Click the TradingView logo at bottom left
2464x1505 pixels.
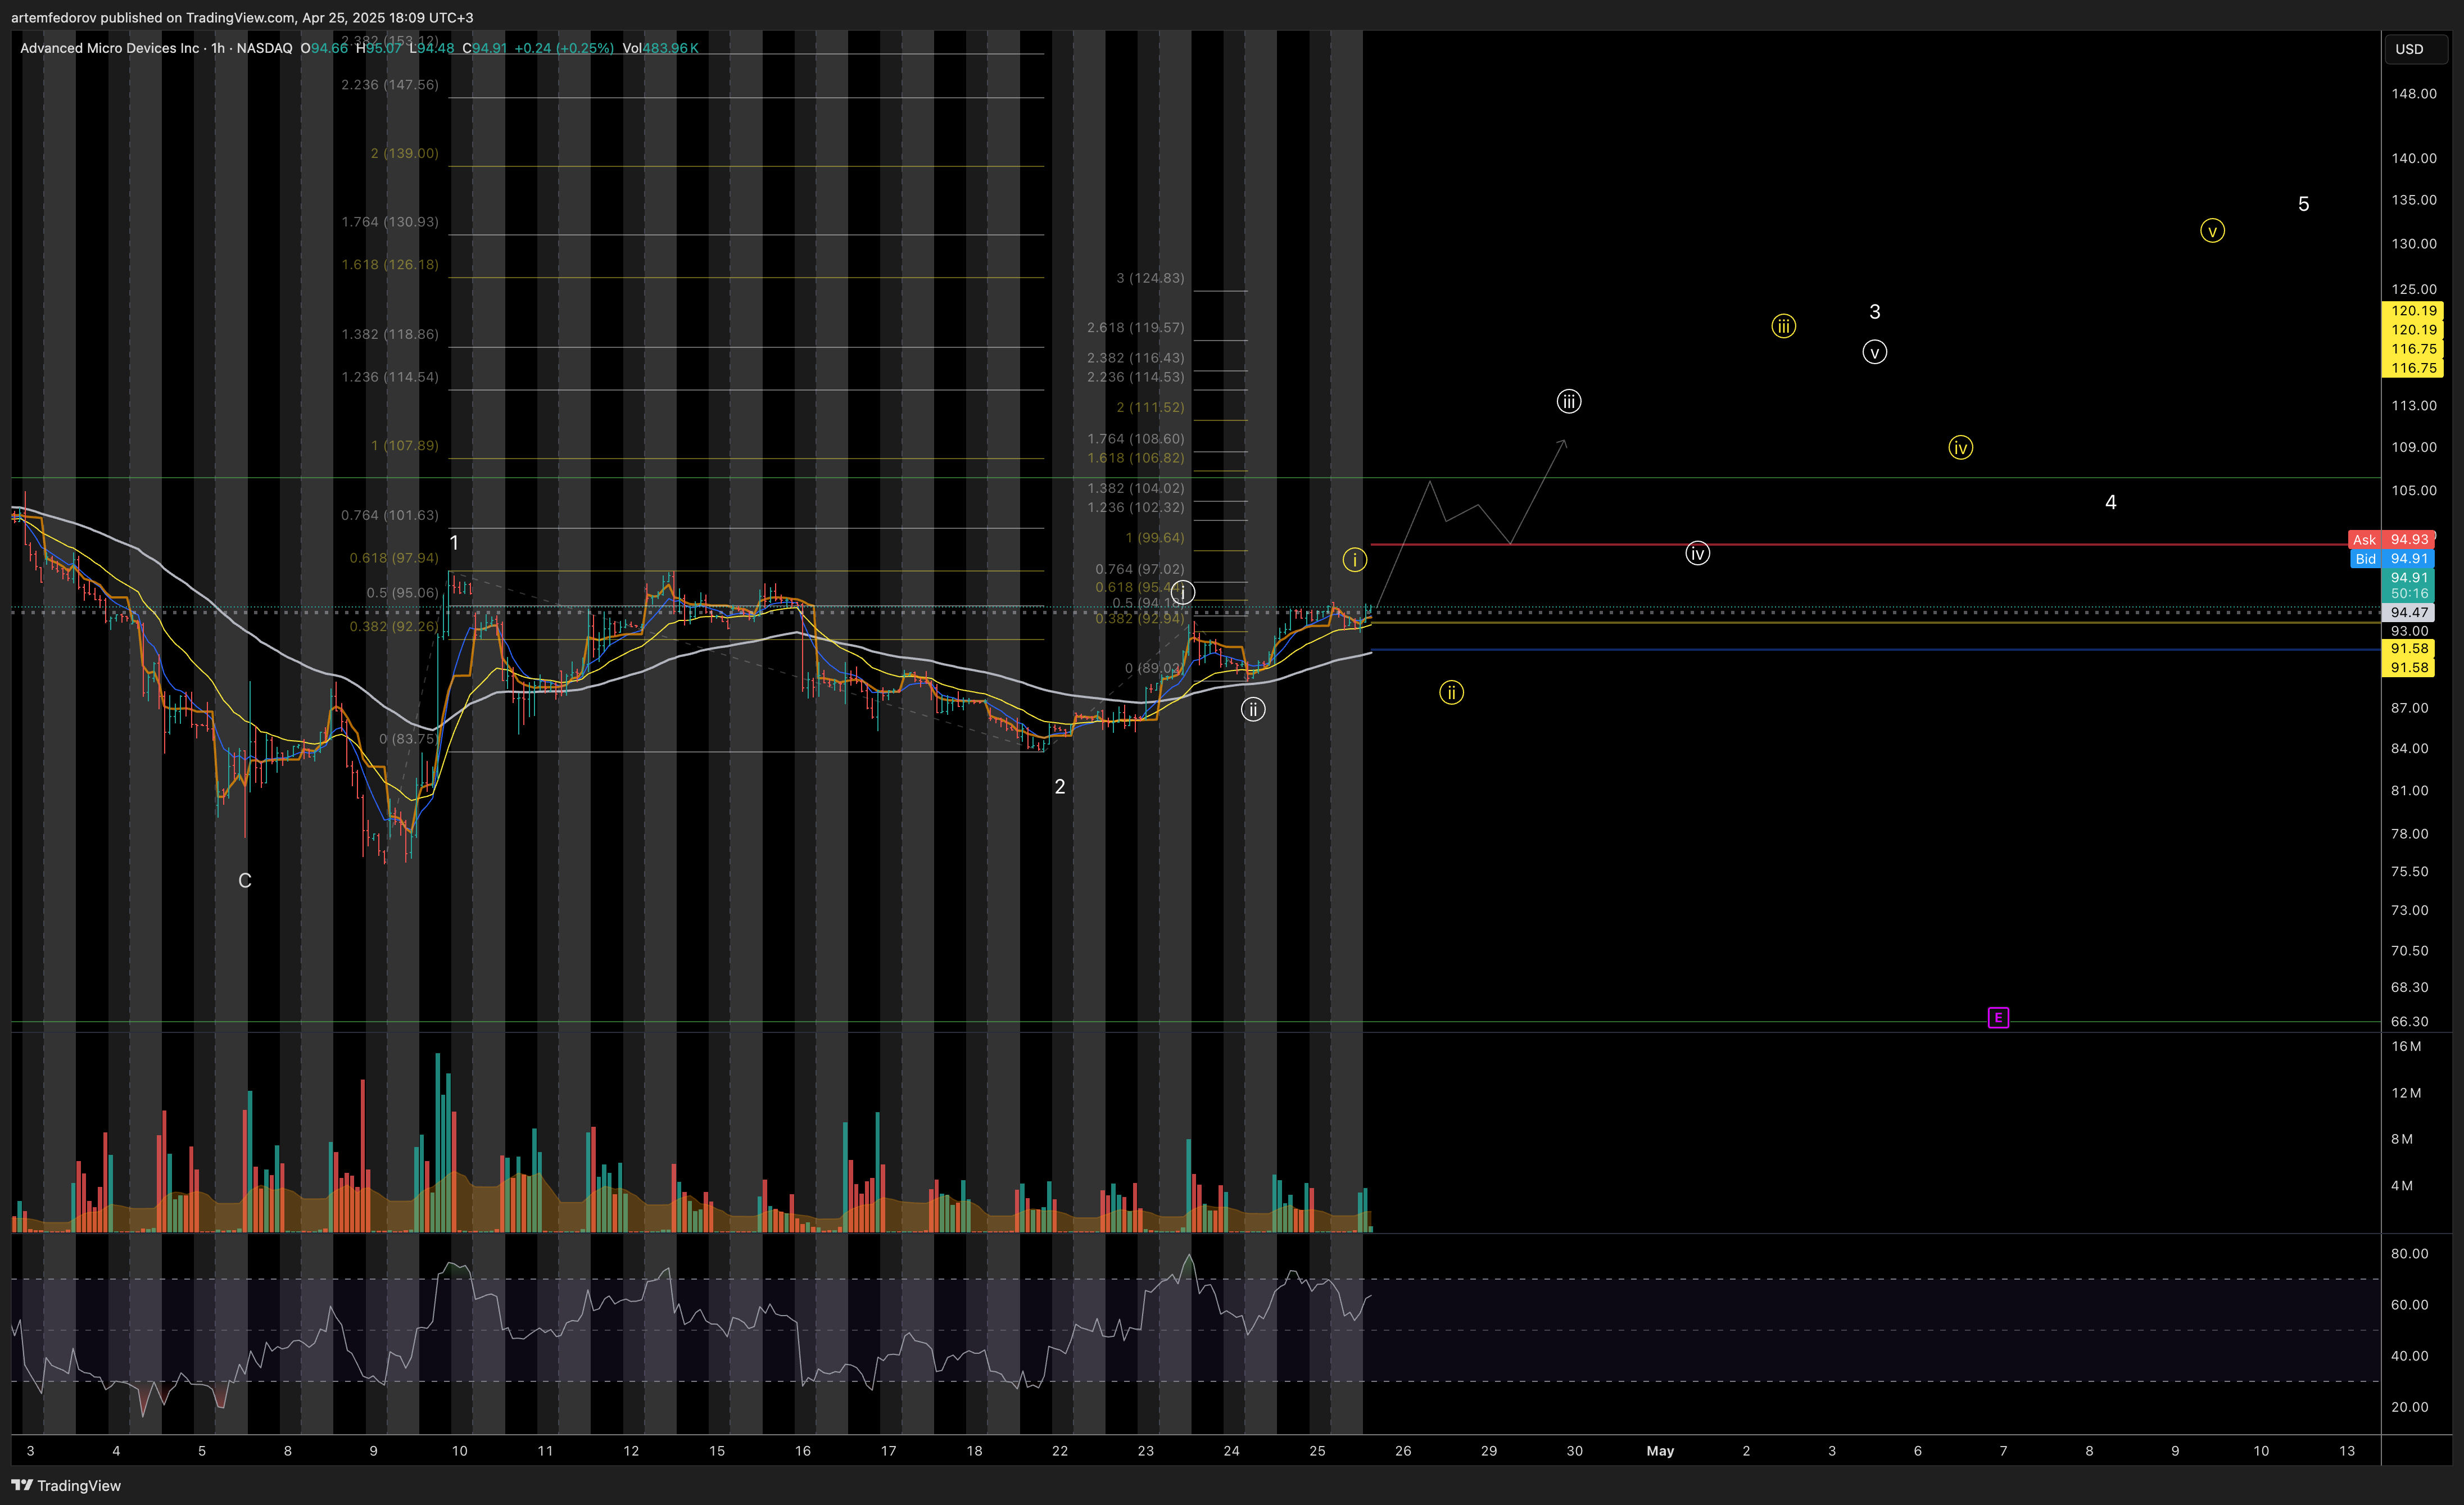click(66, 1485)
